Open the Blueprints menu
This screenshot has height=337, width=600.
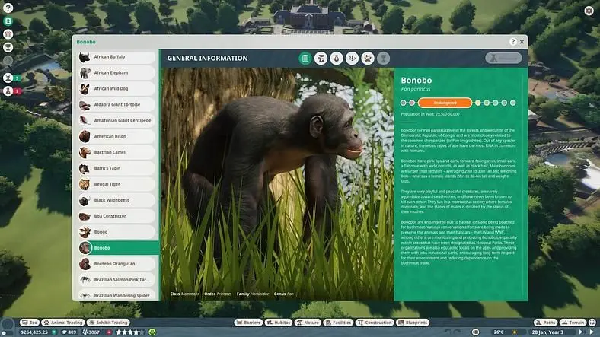point(413,323)
